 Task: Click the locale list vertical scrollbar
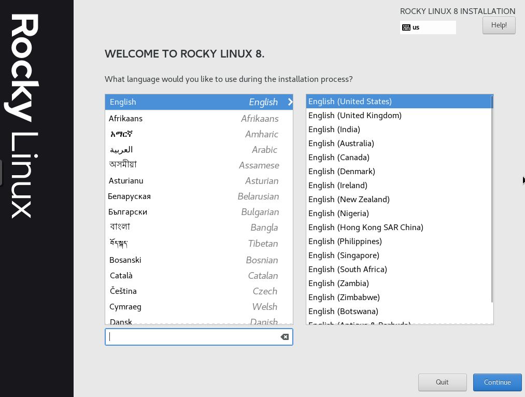coord(491,207)
